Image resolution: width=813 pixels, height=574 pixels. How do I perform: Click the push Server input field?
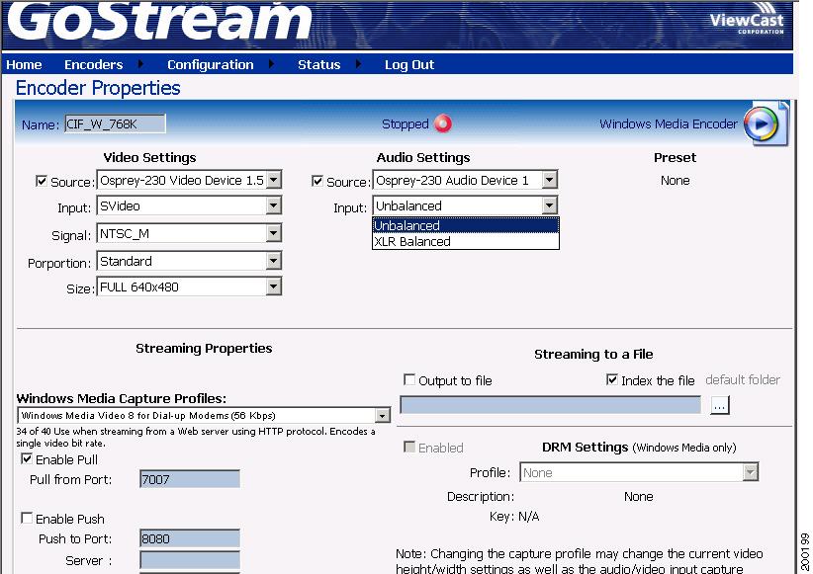(190, 560)
